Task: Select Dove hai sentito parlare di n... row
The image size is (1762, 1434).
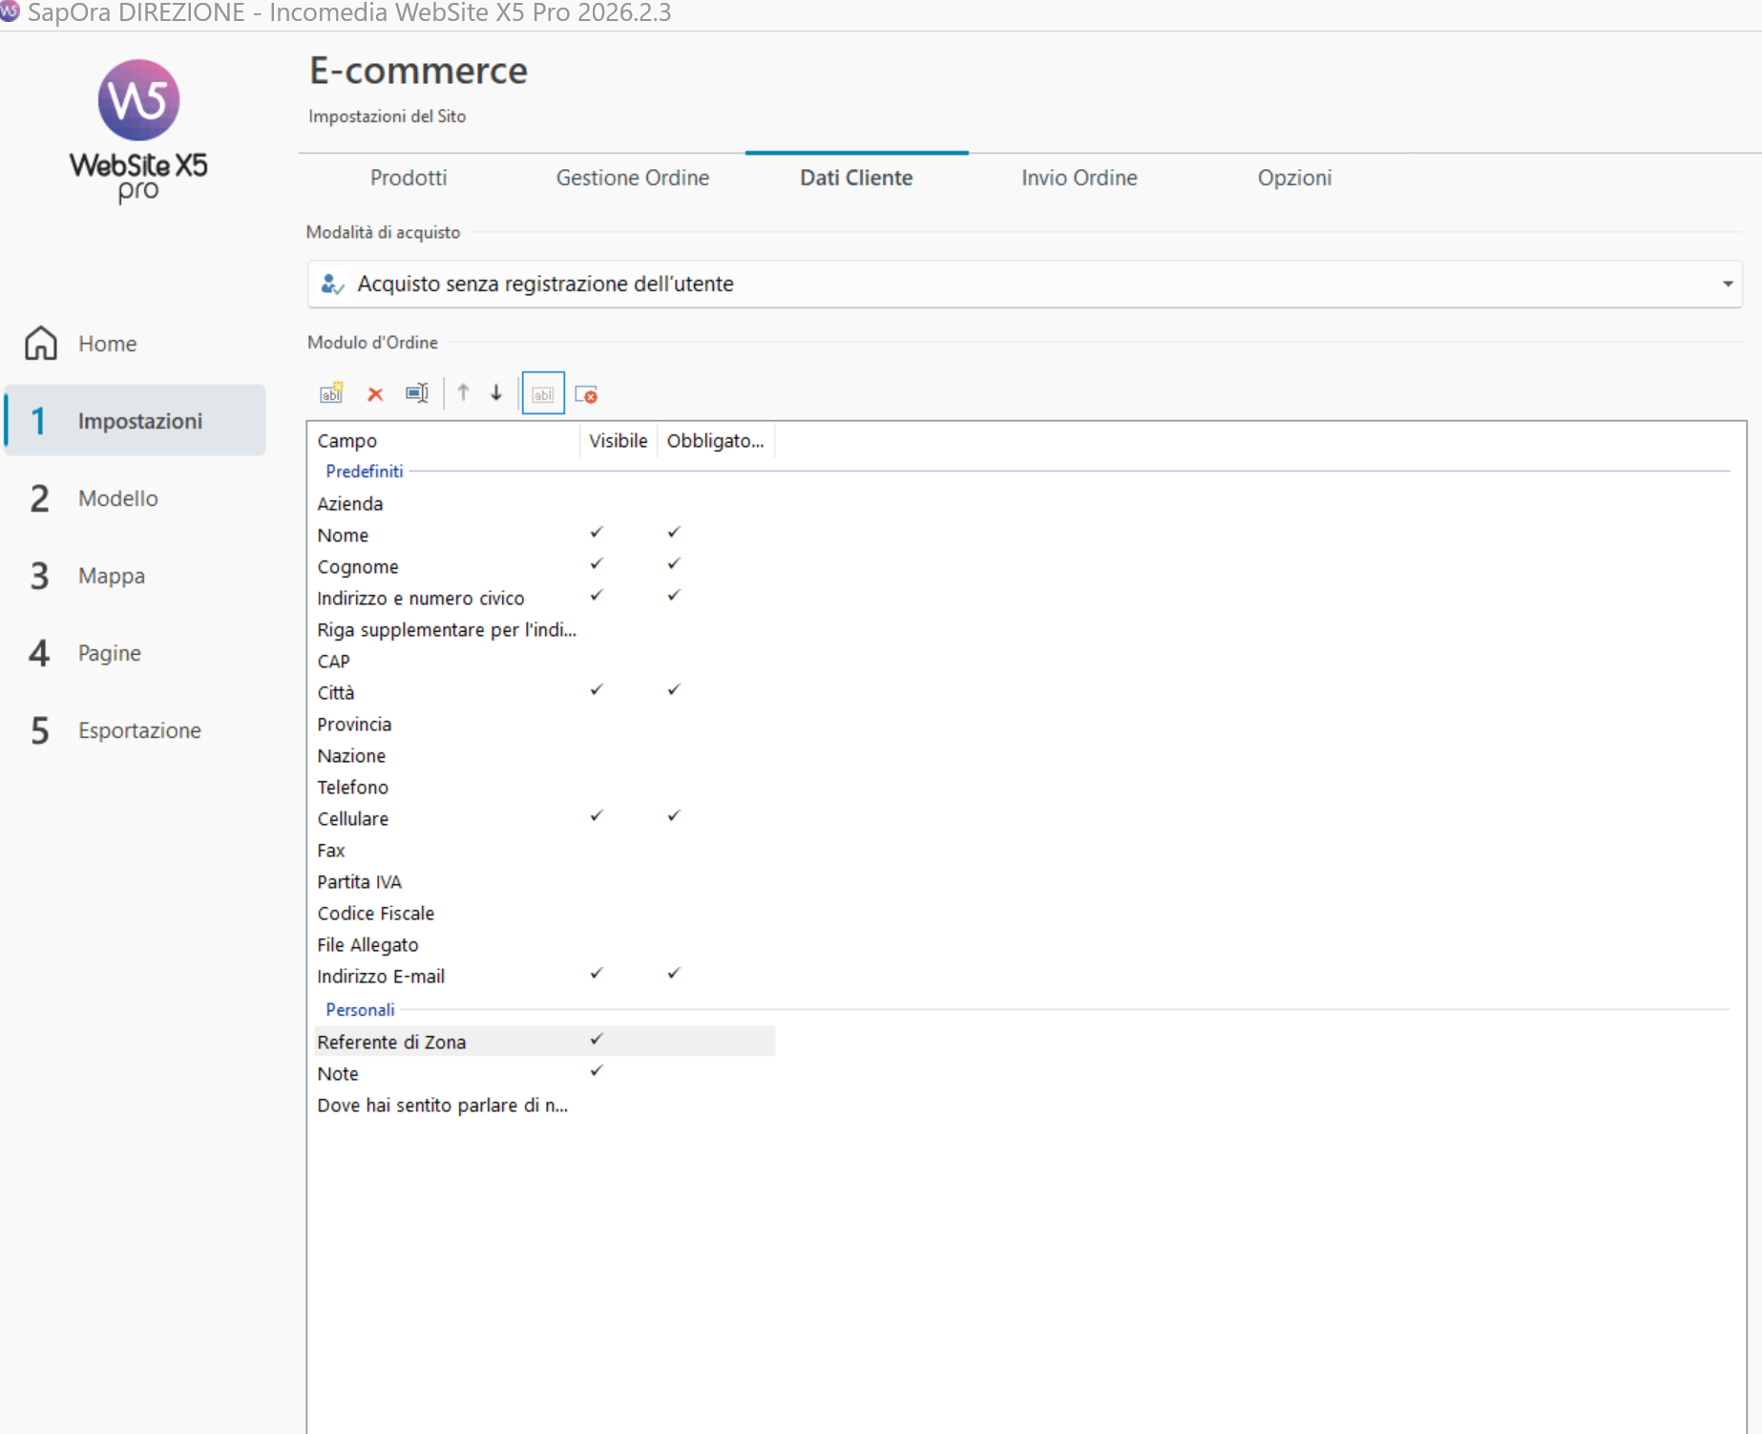Action: point(544,1105)
